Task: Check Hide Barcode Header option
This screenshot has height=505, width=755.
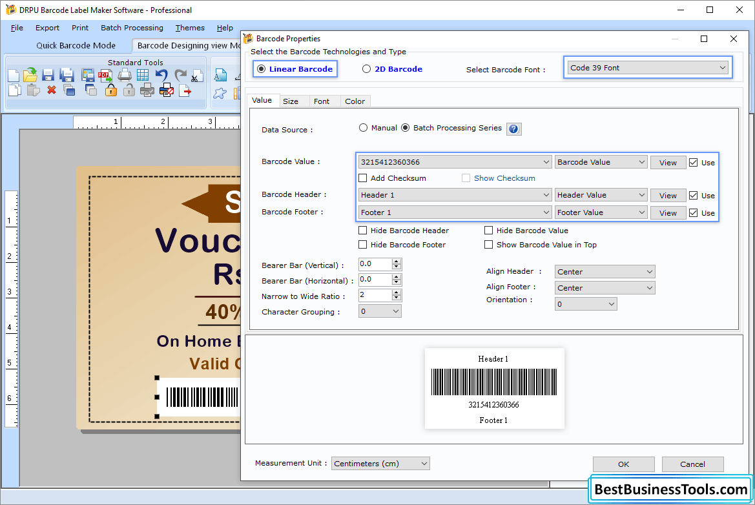Action: 362,230
